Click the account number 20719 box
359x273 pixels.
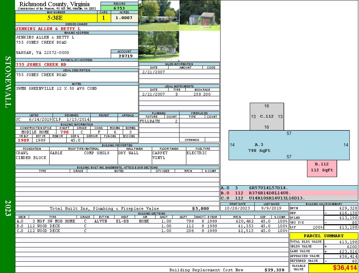pyautogui.click(x=124, y=56)
